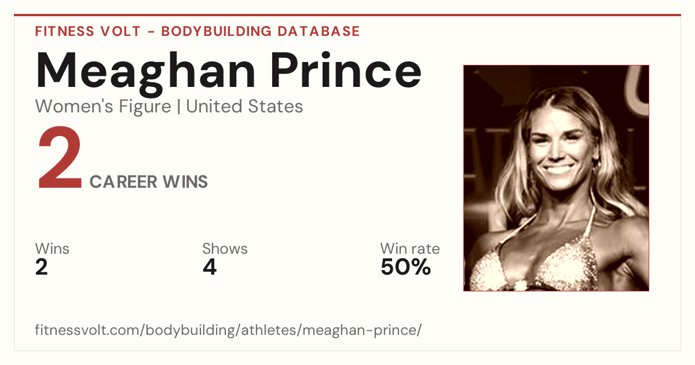Select the Bodybuilding Database header words
The width and height of the screenshot is (695, 365).
[x=261, y=31]
